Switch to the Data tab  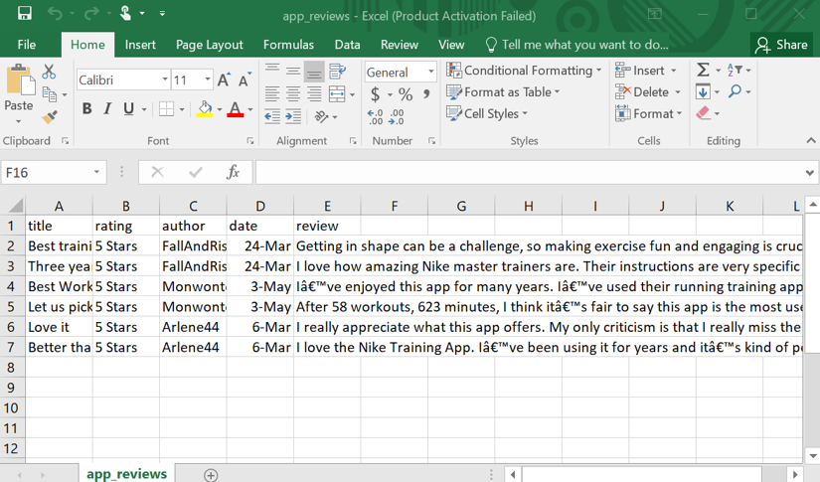[347, 45]
